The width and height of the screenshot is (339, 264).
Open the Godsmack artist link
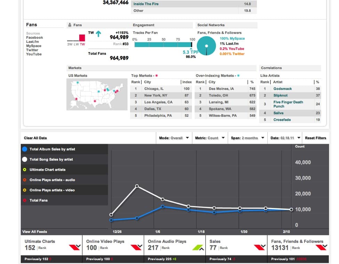pos(282,88)
